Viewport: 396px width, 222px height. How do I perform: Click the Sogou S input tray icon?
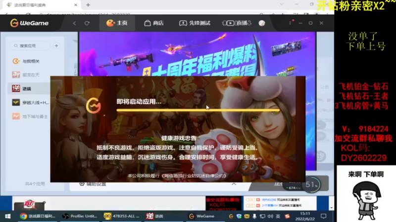pos(287,216)
